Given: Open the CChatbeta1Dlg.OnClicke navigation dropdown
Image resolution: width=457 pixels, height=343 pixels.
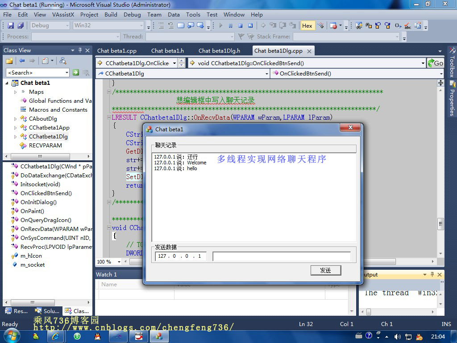Looking at the screenshot, I should 174,63.
